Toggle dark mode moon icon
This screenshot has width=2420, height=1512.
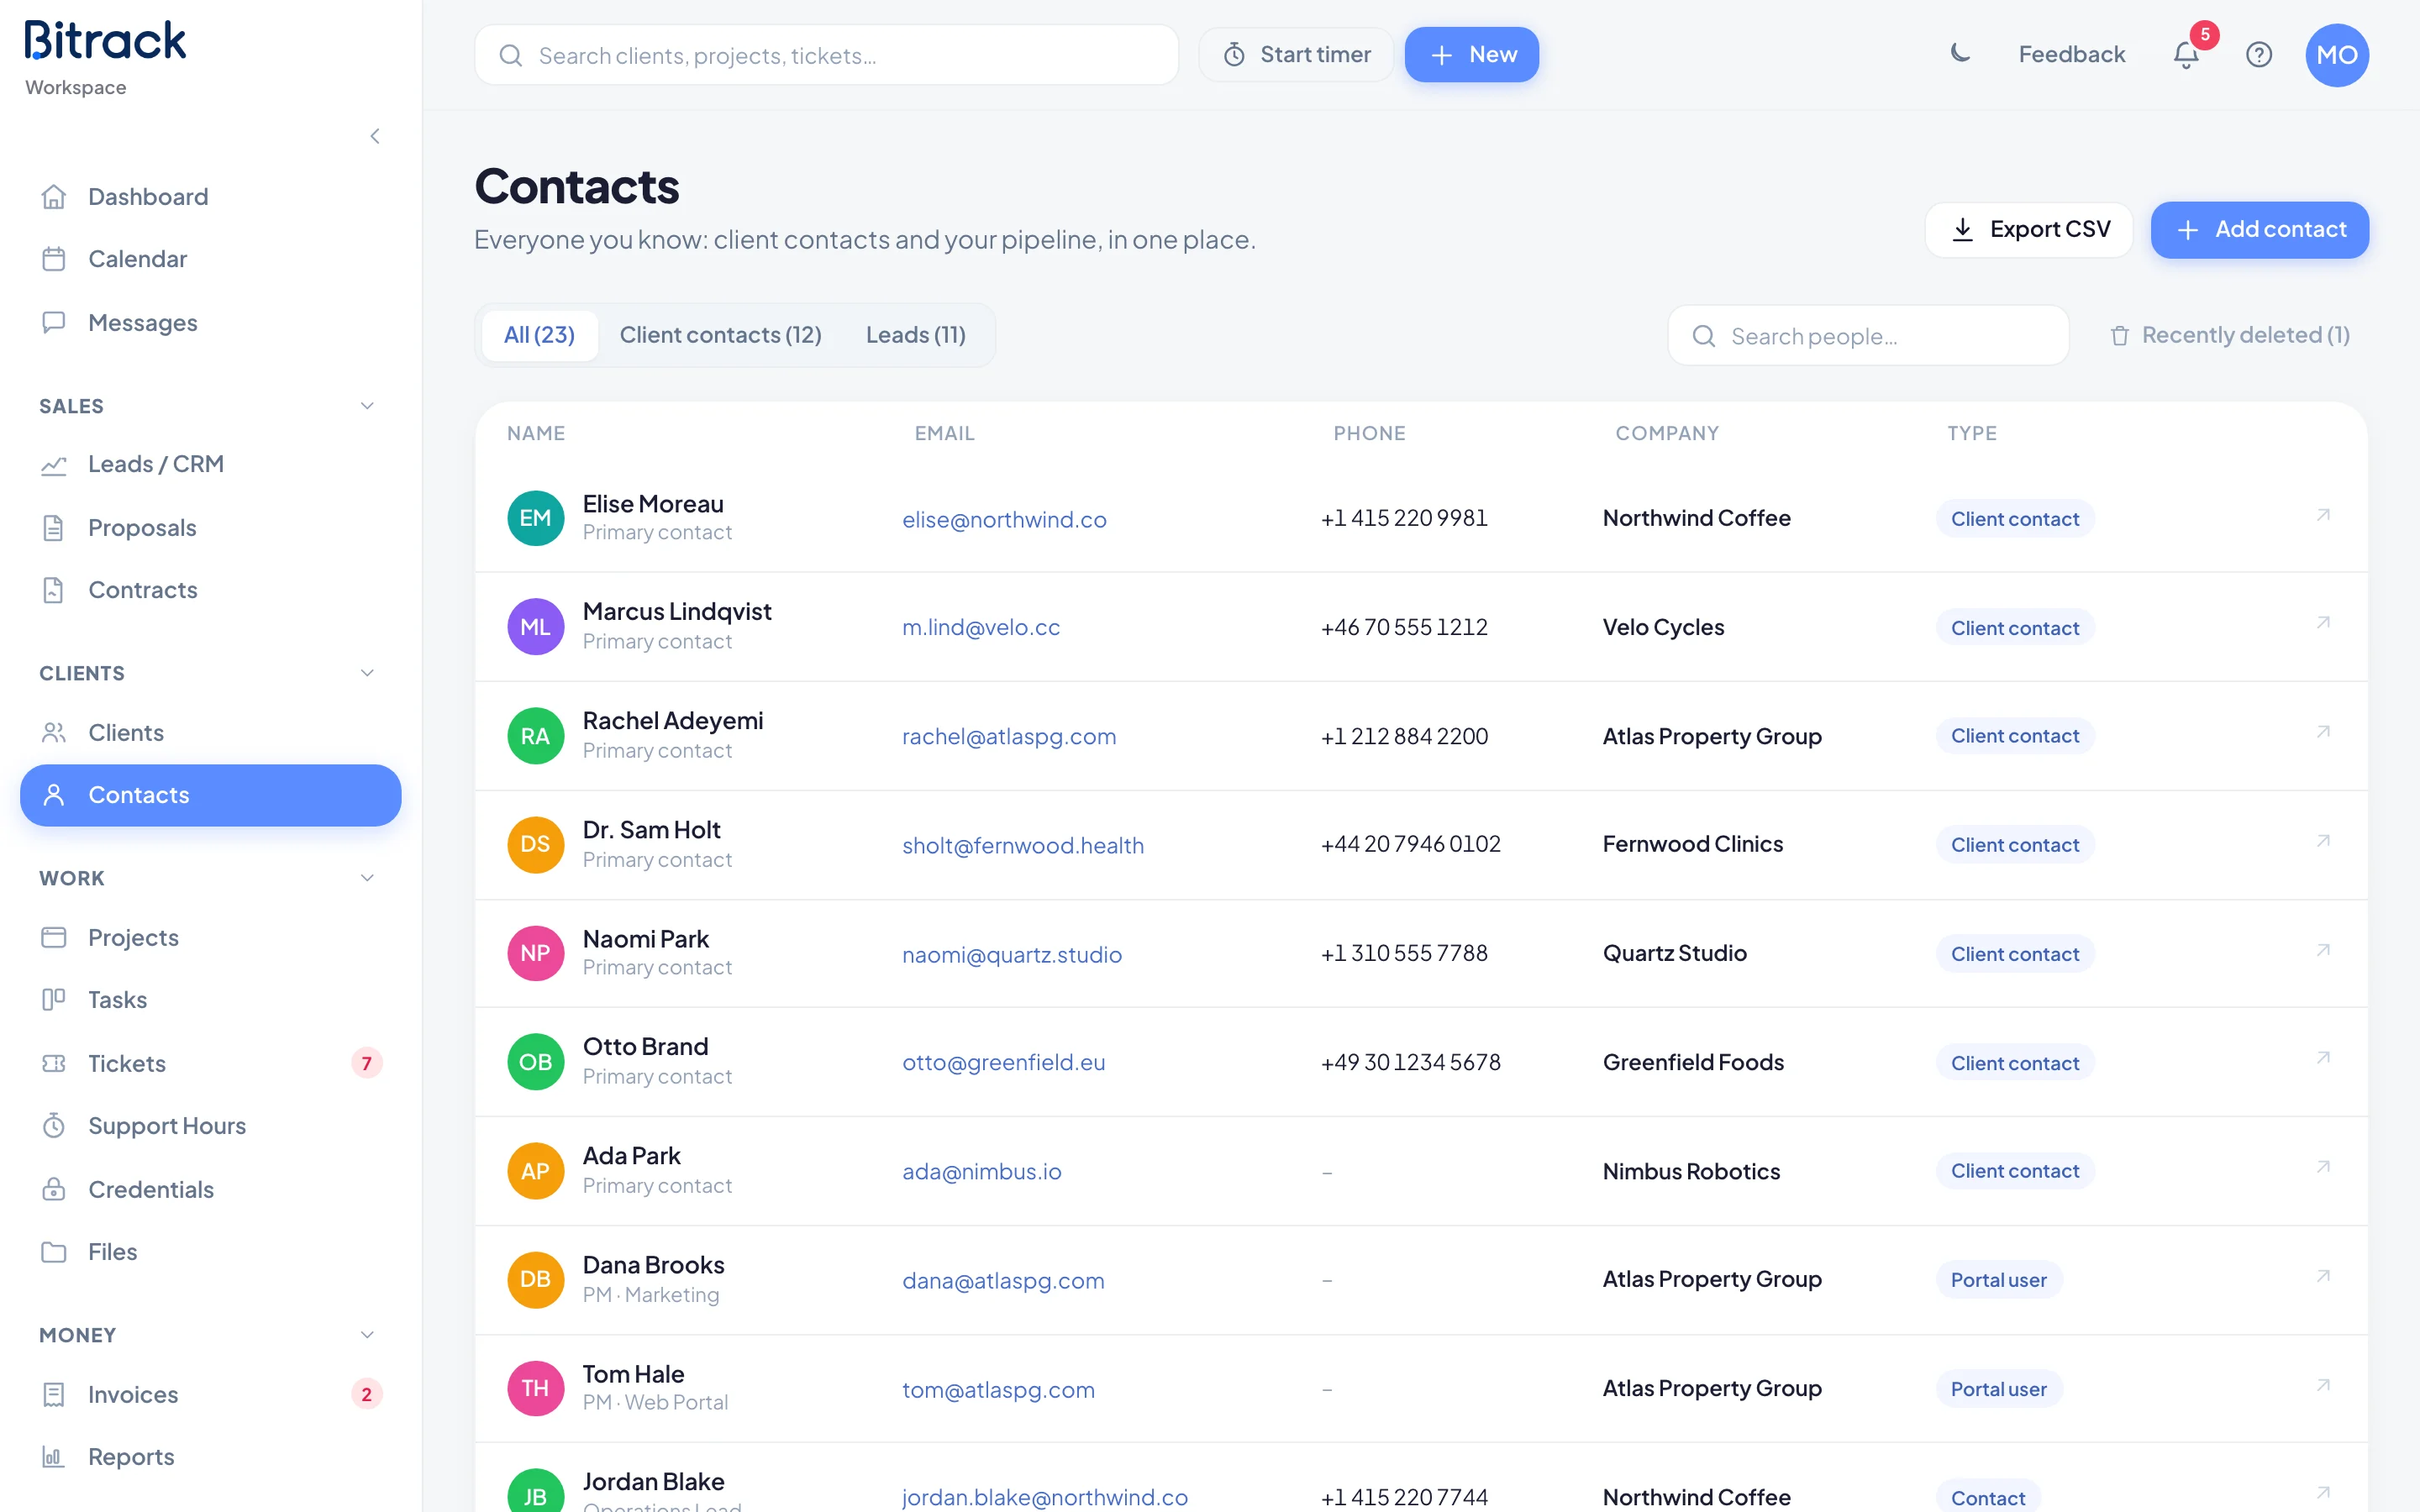pos(1960,54)
